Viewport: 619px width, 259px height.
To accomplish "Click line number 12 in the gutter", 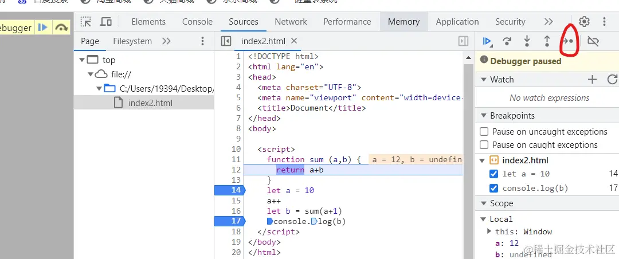I will click(x=236, y=170).
